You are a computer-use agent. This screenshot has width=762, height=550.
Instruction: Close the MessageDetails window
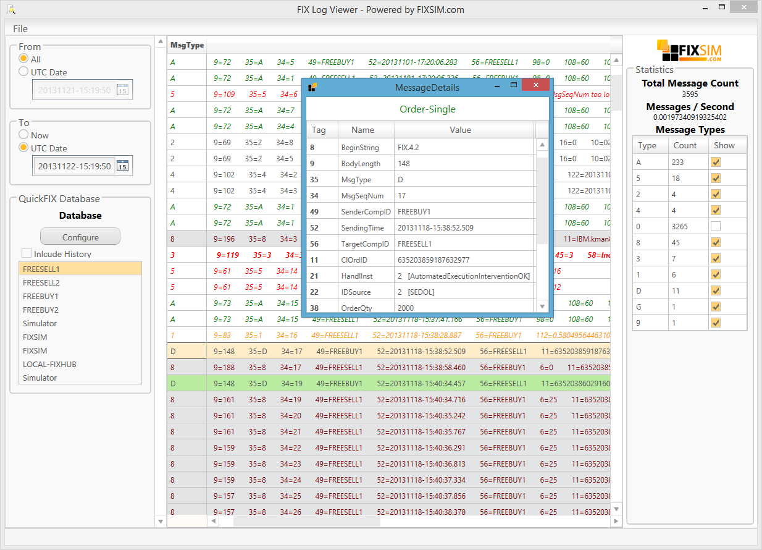coord(535,85)
